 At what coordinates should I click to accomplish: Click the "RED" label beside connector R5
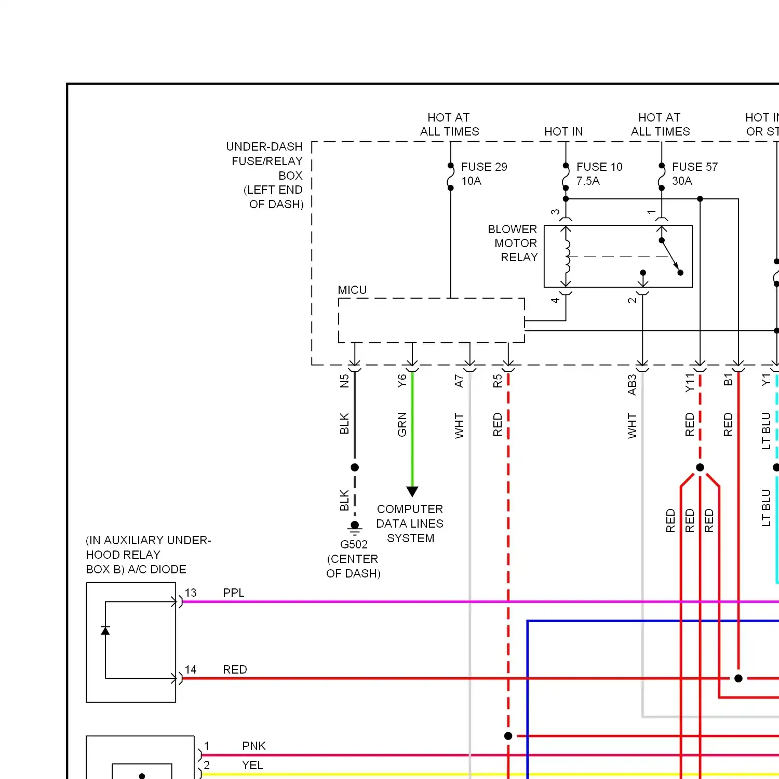point(498,424)
